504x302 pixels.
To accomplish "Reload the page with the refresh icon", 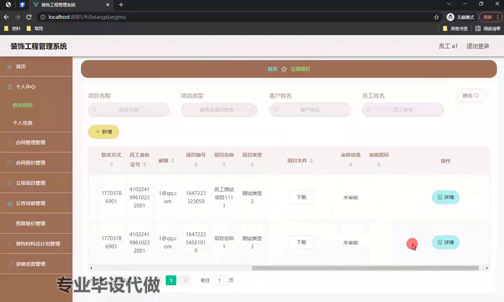I will (x=29, y=17).
